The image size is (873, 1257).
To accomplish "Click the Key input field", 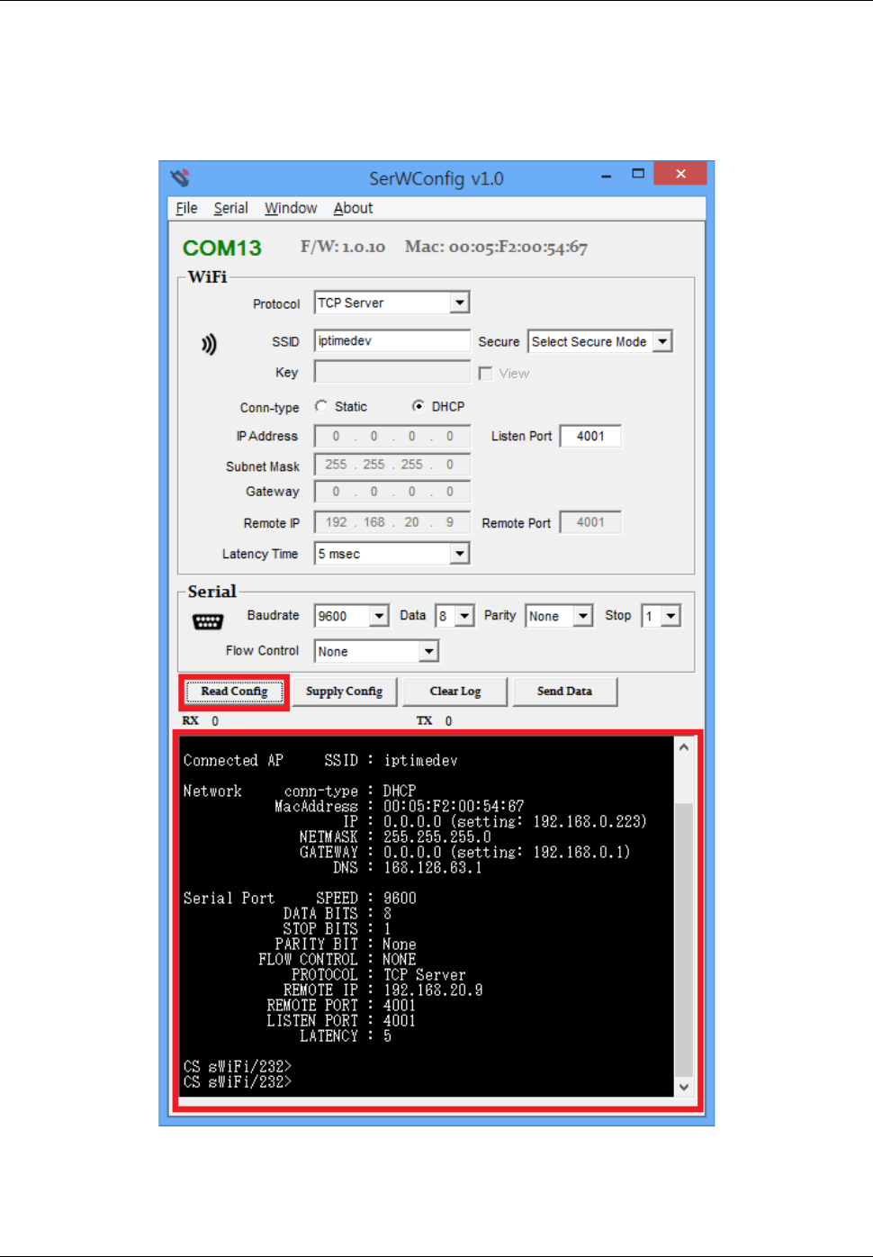I will [392, 372].
